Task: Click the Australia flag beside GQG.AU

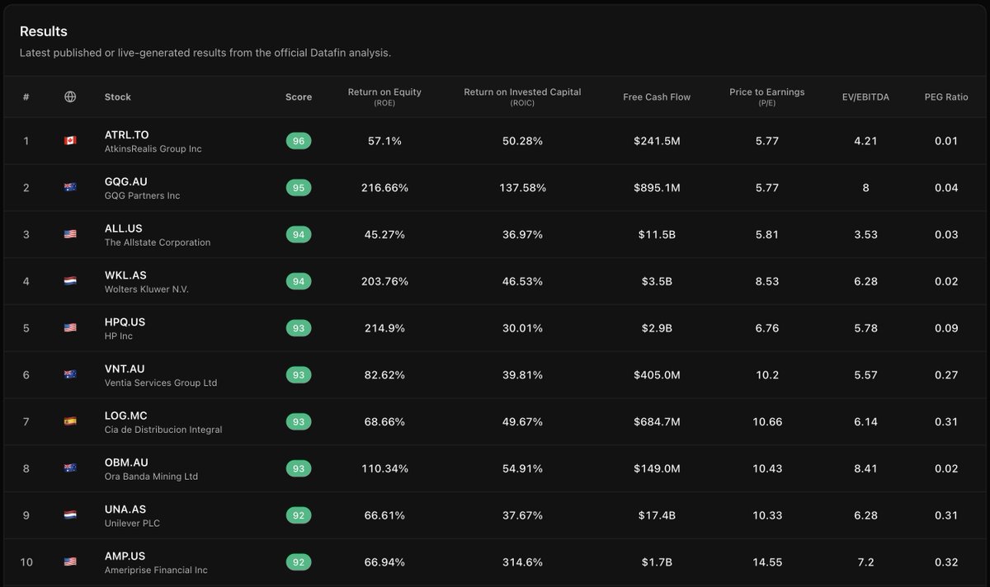Action: 70,188
